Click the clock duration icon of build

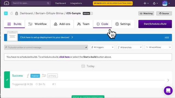click(x=37, y=84)
